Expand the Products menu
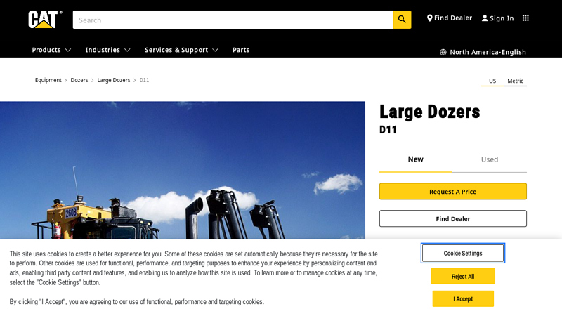 click(x=51, y=50)
